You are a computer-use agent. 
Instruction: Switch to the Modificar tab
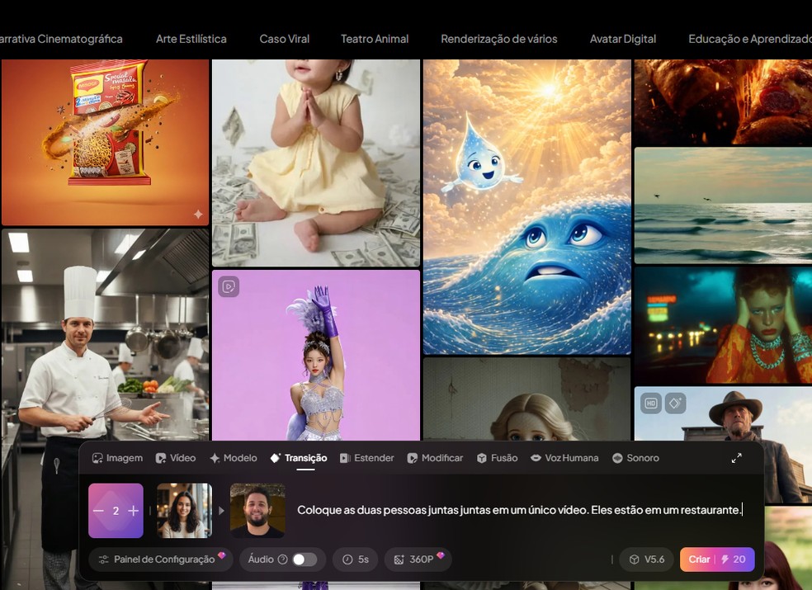(x=435, y=458)
